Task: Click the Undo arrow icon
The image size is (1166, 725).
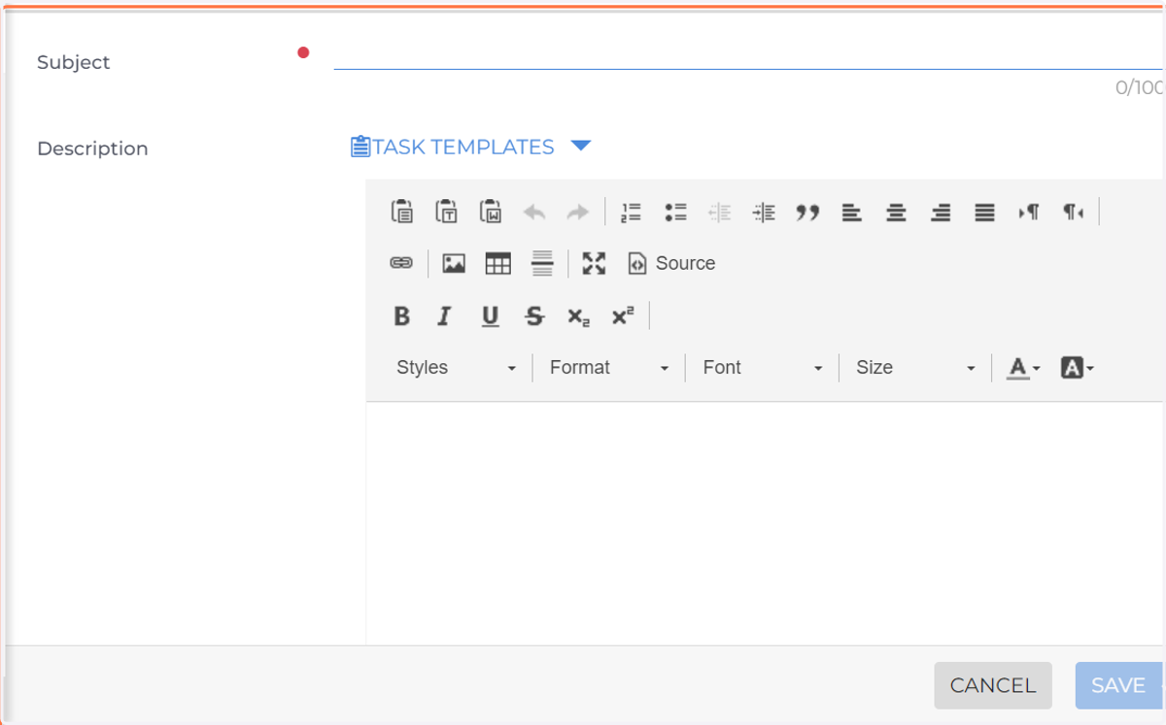Action: [x=534, y=212]
